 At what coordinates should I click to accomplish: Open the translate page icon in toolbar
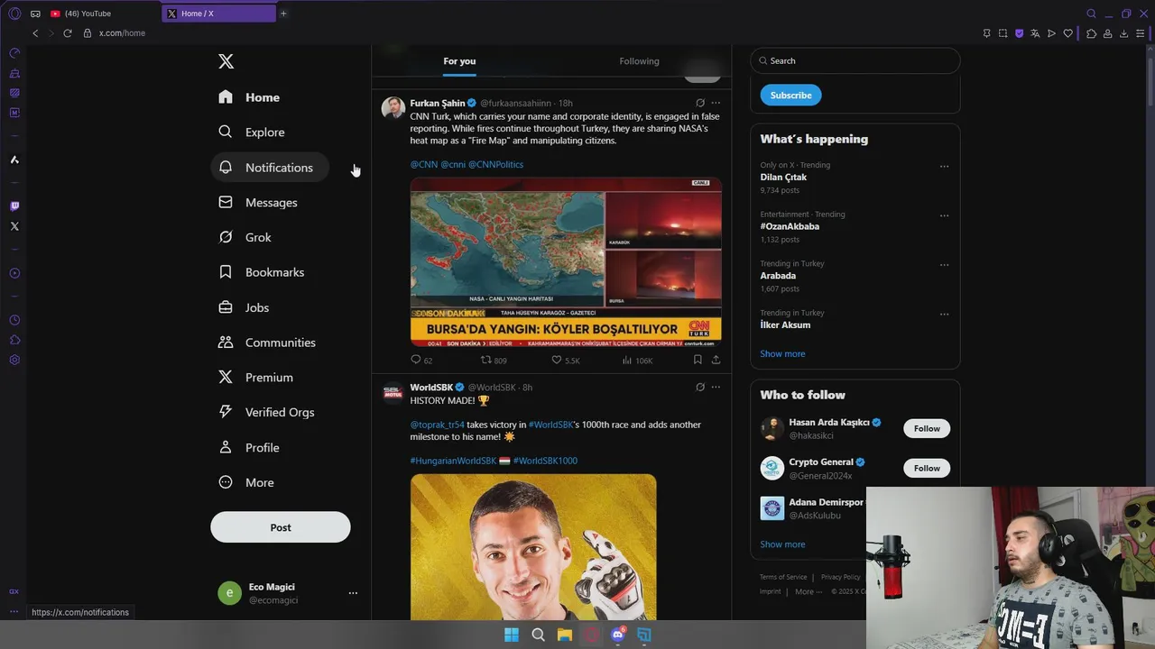pyautogui.click(x=1035, y=33)
